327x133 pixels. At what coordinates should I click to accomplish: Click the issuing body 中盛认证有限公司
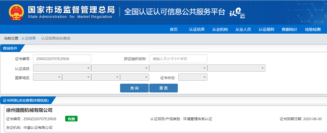point(38,128)
